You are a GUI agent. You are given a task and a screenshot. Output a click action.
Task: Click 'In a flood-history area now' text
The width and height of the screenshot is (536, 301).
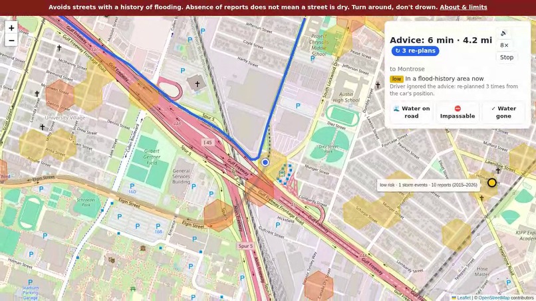coord(444,78)
